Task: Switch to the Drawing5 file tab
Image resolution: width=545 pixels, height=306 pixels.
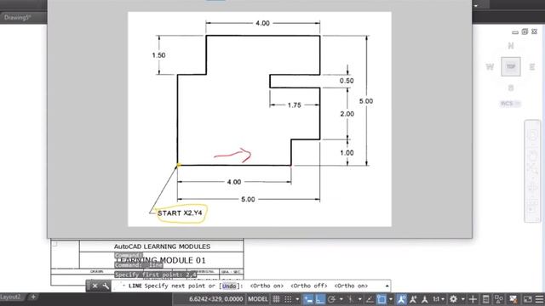Action: coord(17,17)
